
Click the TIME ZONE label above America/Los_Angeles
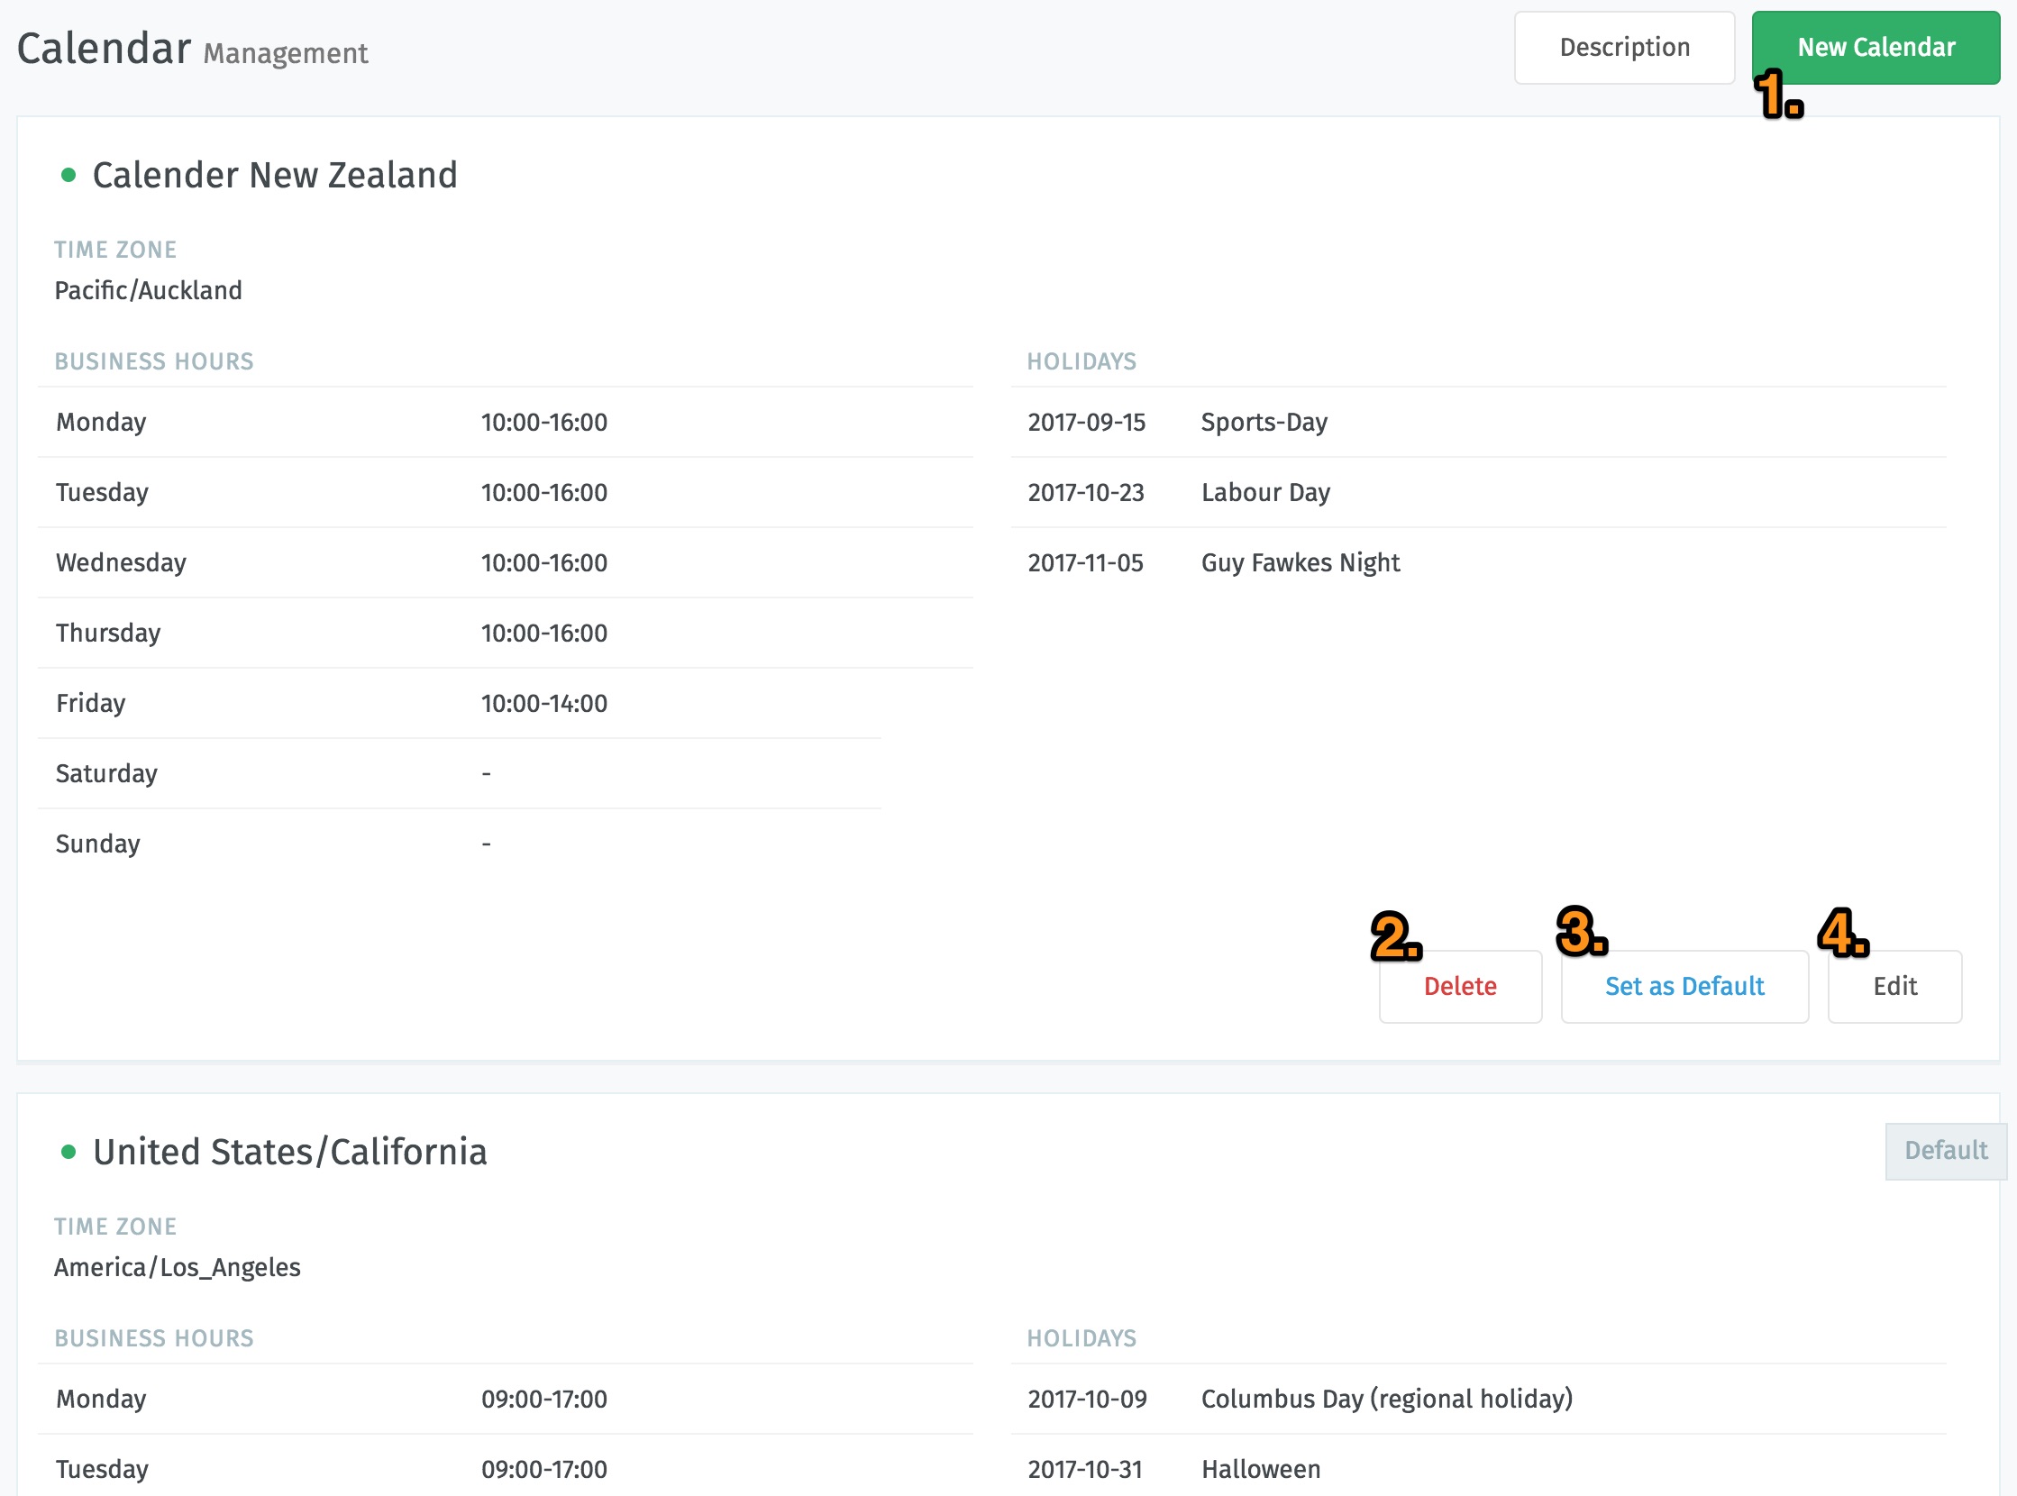point(115,1227)
